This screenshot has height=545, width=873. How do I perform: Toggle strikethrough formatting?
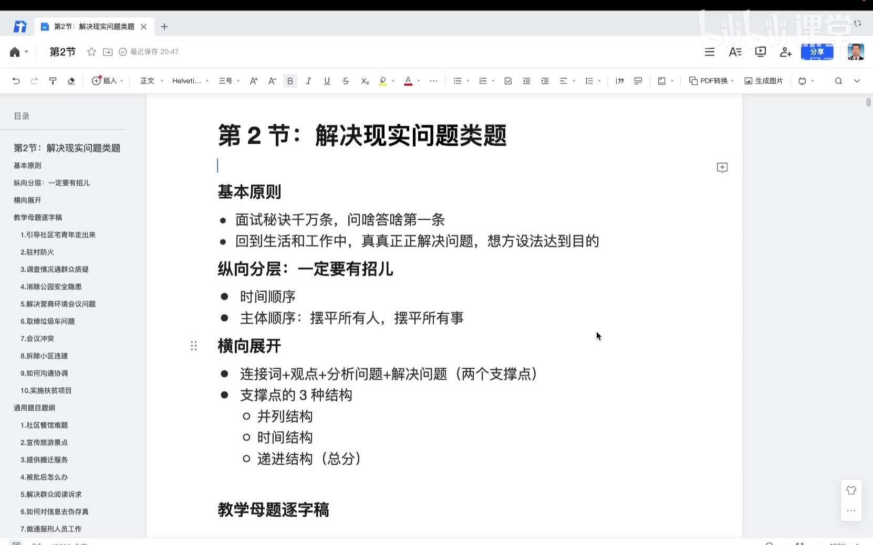coord(346,81)
